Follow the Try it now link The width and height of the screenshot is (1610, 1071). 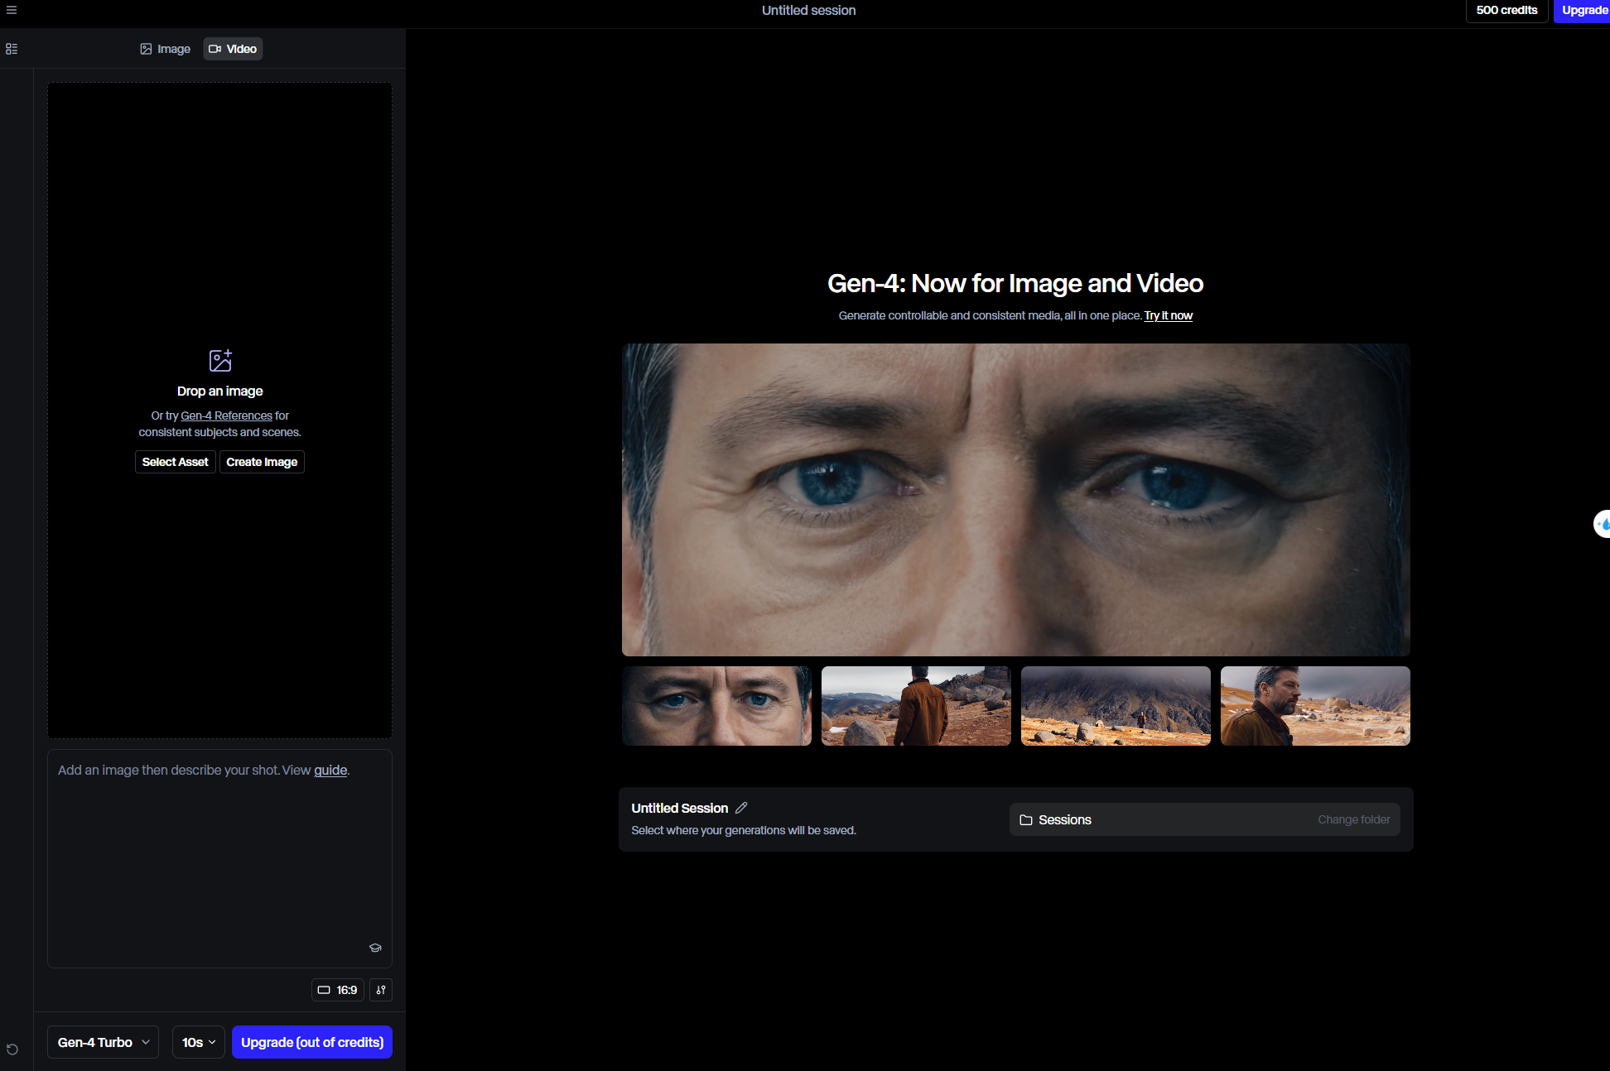[1168, 316]
